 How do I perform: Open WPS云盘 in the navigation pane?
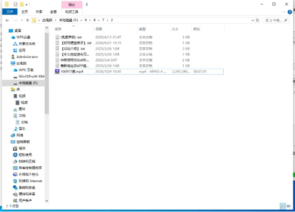click(x=21, y=37)
